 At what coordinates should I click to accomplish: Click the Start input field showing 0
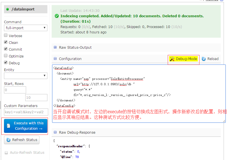point(15,90)
